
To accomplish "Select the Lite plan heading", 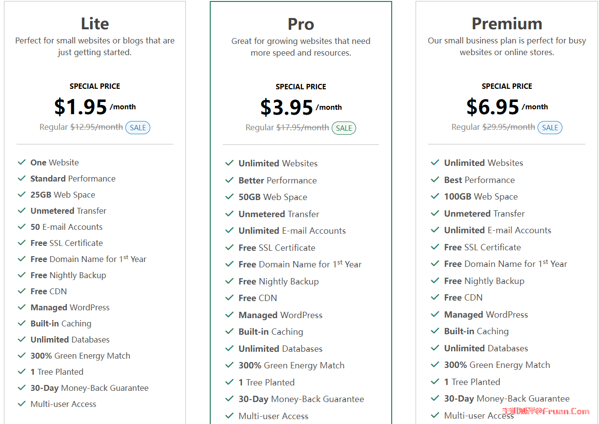I will click(x=95, y=23).
